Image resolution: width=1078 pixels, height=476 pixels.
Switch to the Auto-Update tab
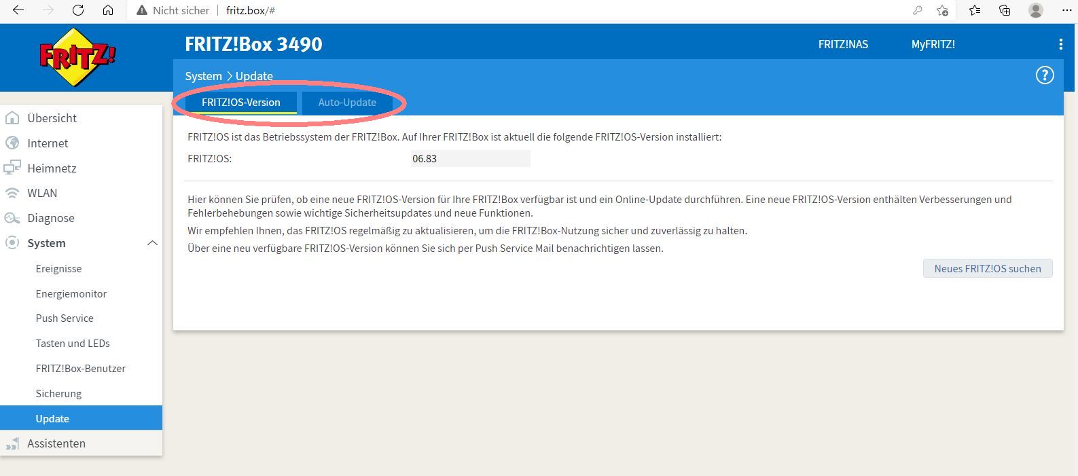(347, 103)
